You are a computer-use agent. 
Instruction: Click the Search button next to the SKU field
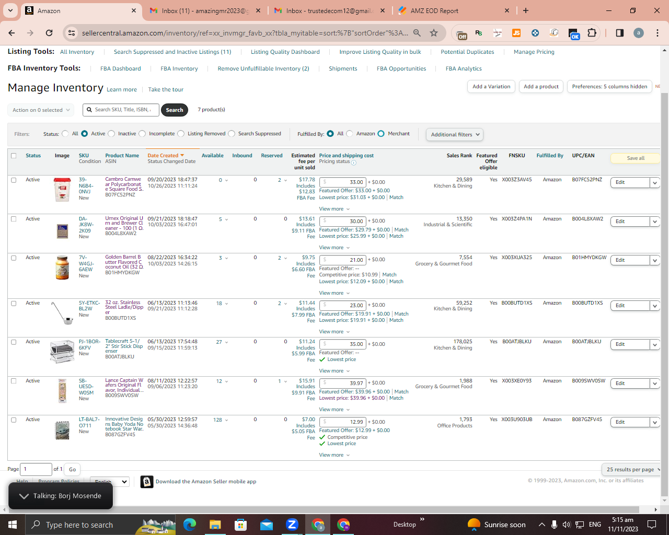[175, 110]
